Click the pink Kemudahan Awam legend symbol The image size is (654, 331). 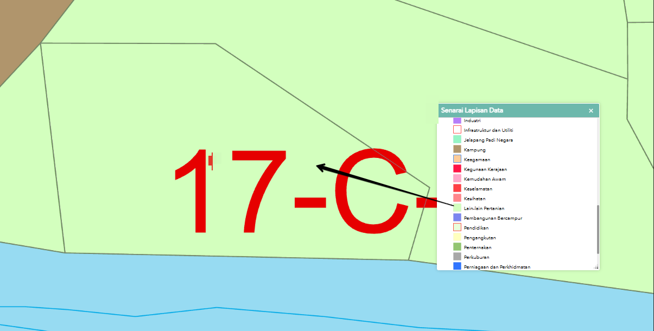[x=457, y=179]
